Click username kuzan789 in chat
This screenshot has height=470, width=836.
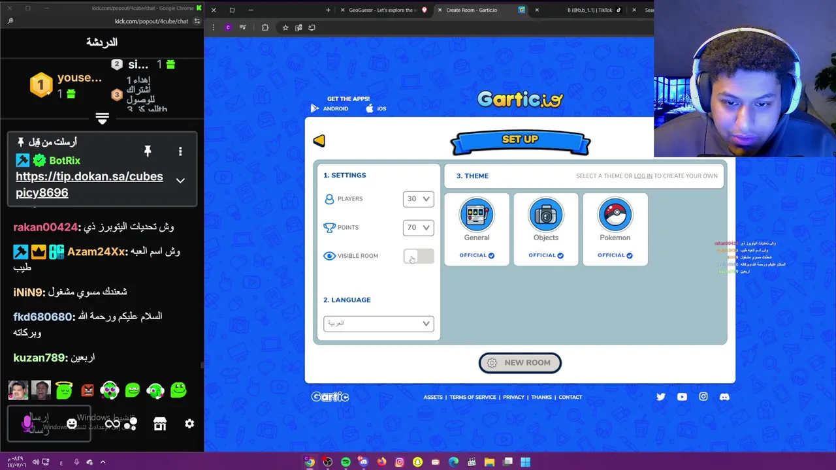(x=40, y=358)
